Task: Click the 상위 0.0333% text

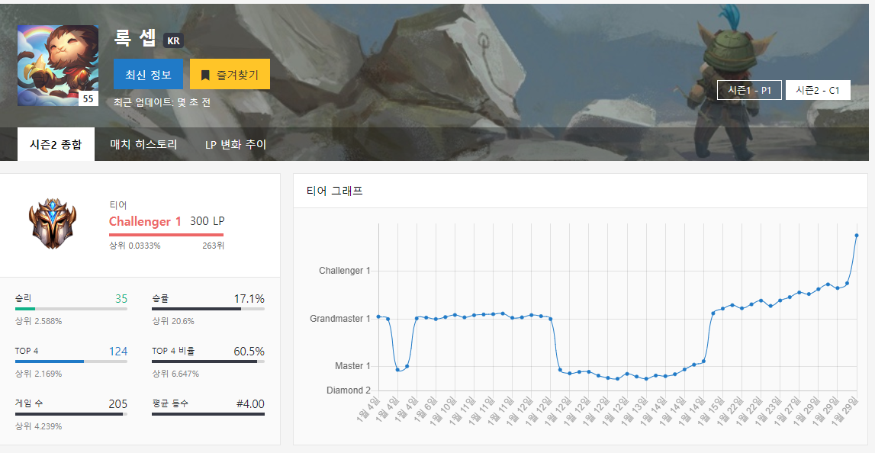Action: [x=134, y=246]
